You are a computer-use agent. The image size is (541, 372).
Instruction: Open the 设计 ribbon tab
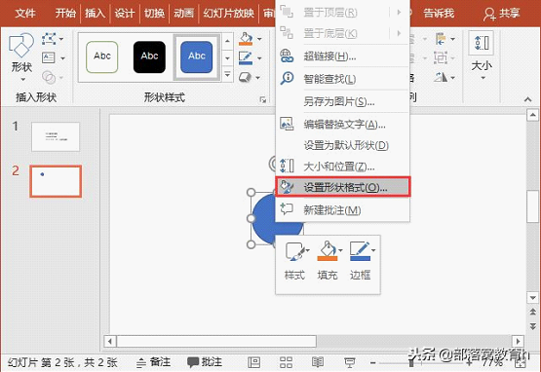125,13
